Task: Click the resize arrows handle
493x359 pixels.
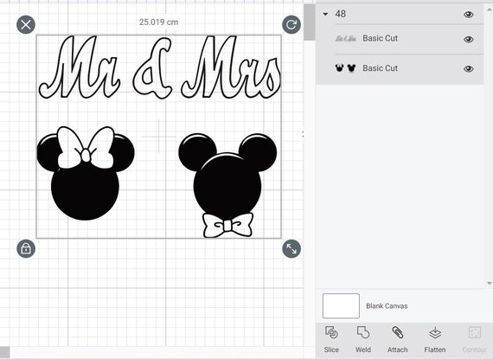Action: [x=291, y=248]
